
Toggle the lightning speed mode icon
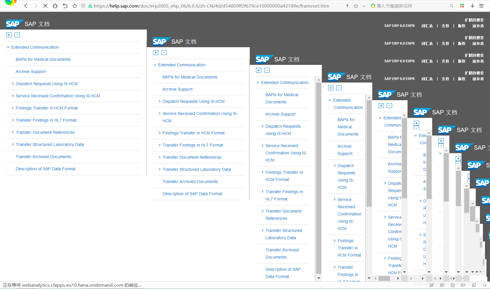pyautogui.click(x=347, y=6)
